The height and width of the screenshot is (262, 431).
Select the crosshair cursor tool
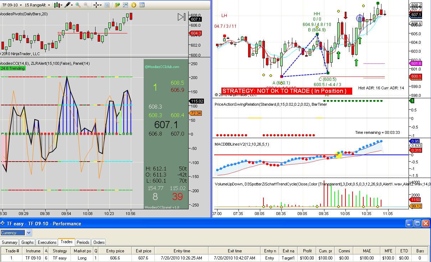pos(96,5)
